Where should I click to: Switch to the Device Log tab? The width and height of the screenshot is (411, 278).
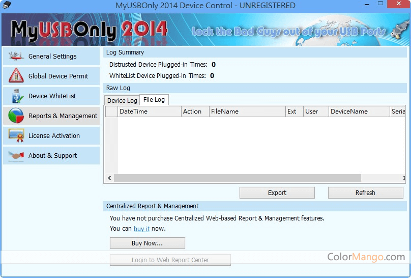tap(122, 100)
